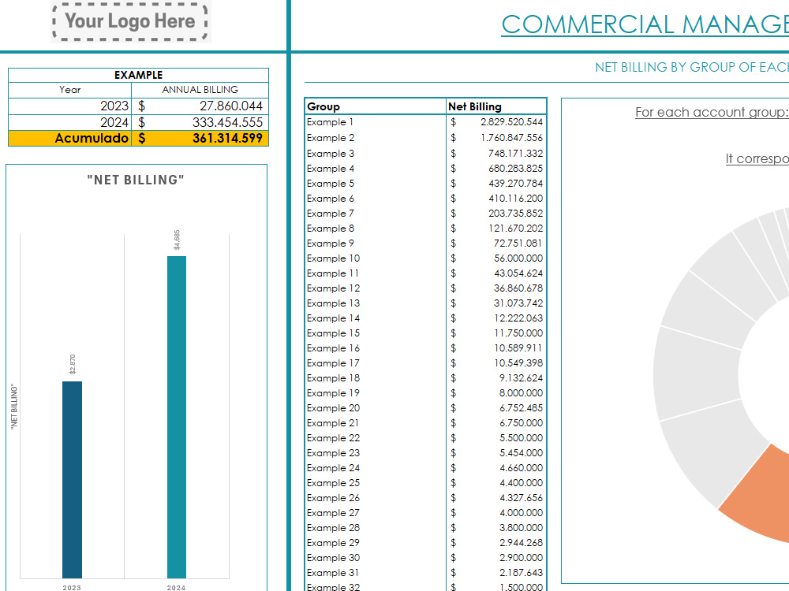Select the 31.073.742 value cell

pos(496,303)
